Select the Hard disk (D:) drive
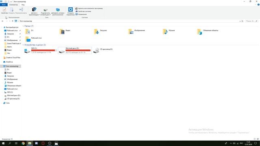This screenshot has width=260, height=146. 75,50
